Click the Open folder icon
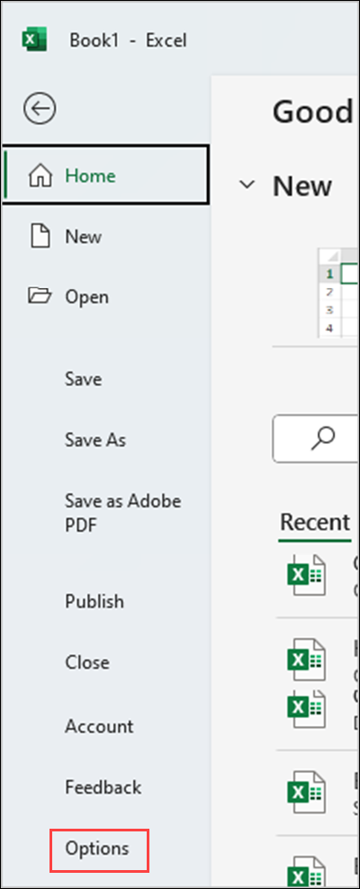The image size is (360, 889). point(40,296)
